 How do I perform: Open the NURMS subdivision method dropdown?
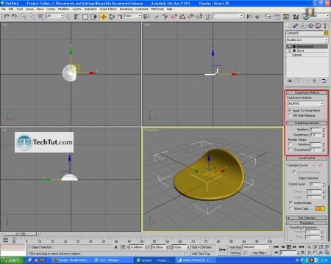click(x=306, y=103)
